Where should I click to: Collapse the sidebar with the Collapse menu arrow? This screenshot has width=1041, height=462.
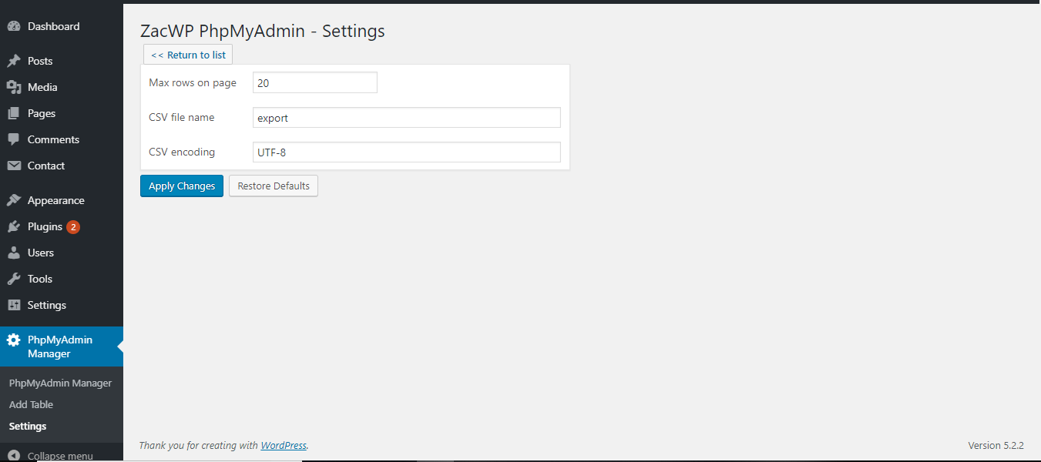(14, 455)
